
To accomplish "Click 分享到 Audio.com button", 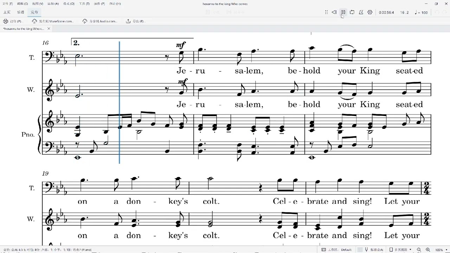I will 100,21.
